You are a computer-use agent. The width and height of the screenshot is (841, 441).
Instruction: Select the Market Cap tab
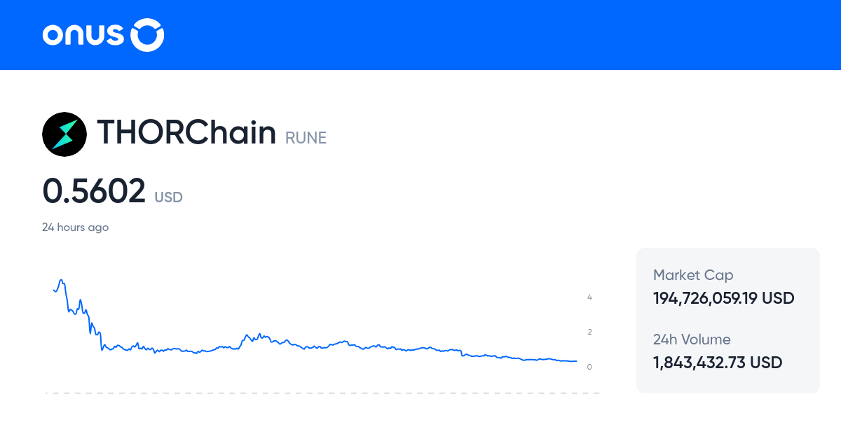point(692,275)
